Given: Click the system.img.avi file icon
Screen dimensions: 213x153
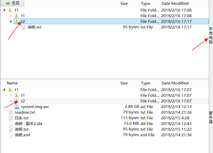Looking at the screenshot, I should pyautogui.click(x=17, y=107).
